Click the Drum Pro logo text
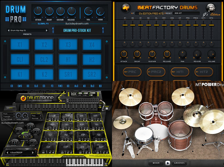This screenshot has width=224, height=167. coord(16,14)
